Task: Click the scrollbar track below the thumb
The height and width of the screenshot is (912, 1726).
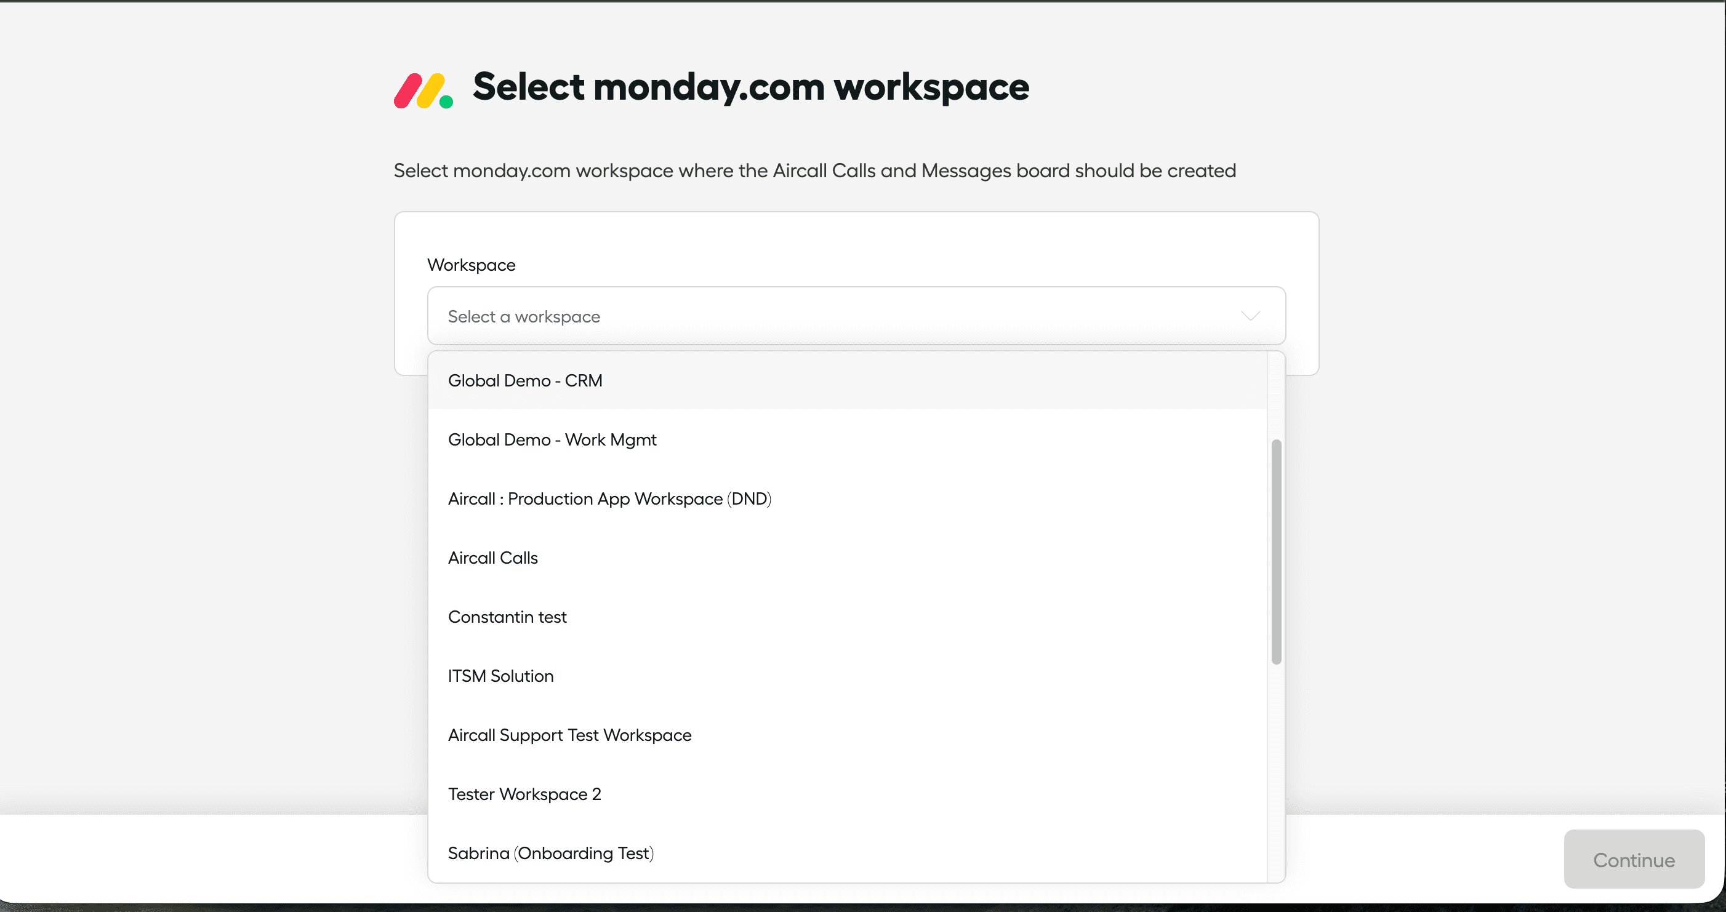Action: tap(1276, 770)
